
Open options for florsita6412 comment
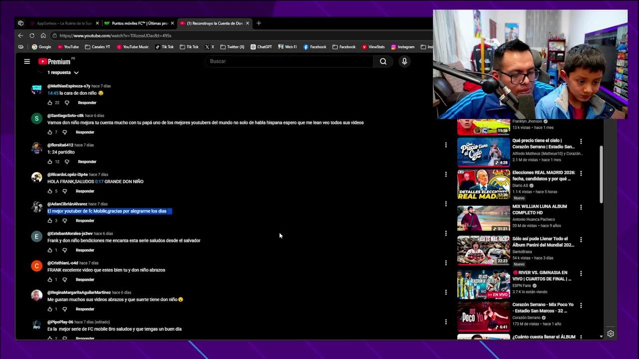click(x=446, y=145)
